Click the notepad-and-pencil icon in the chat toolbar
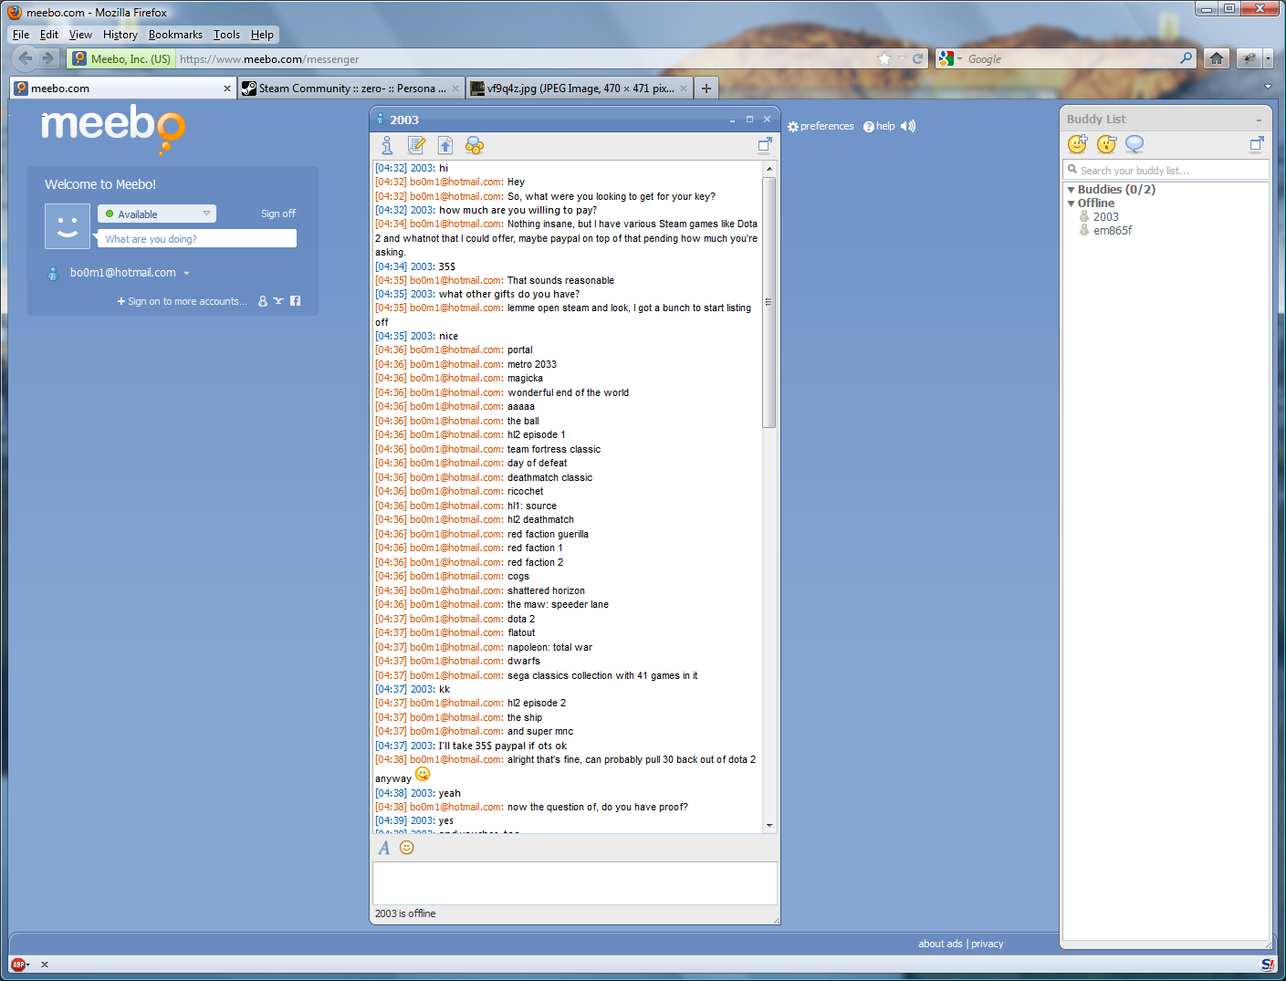The image size is (1286, 981). [417, 145]
